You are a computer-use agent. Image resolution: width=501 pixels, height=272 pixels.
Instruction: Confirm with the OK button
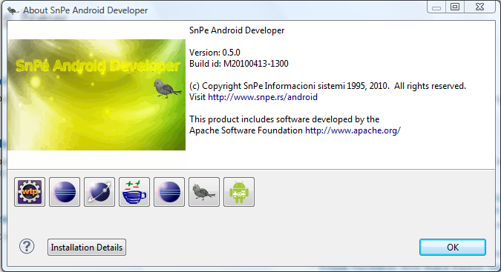(453, 247)
